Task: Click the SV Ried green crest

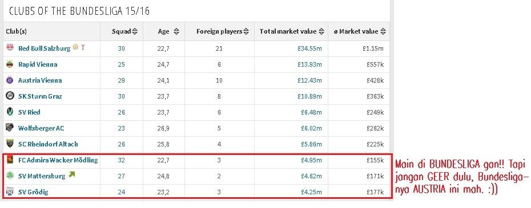Action: (x=10, y=112)
